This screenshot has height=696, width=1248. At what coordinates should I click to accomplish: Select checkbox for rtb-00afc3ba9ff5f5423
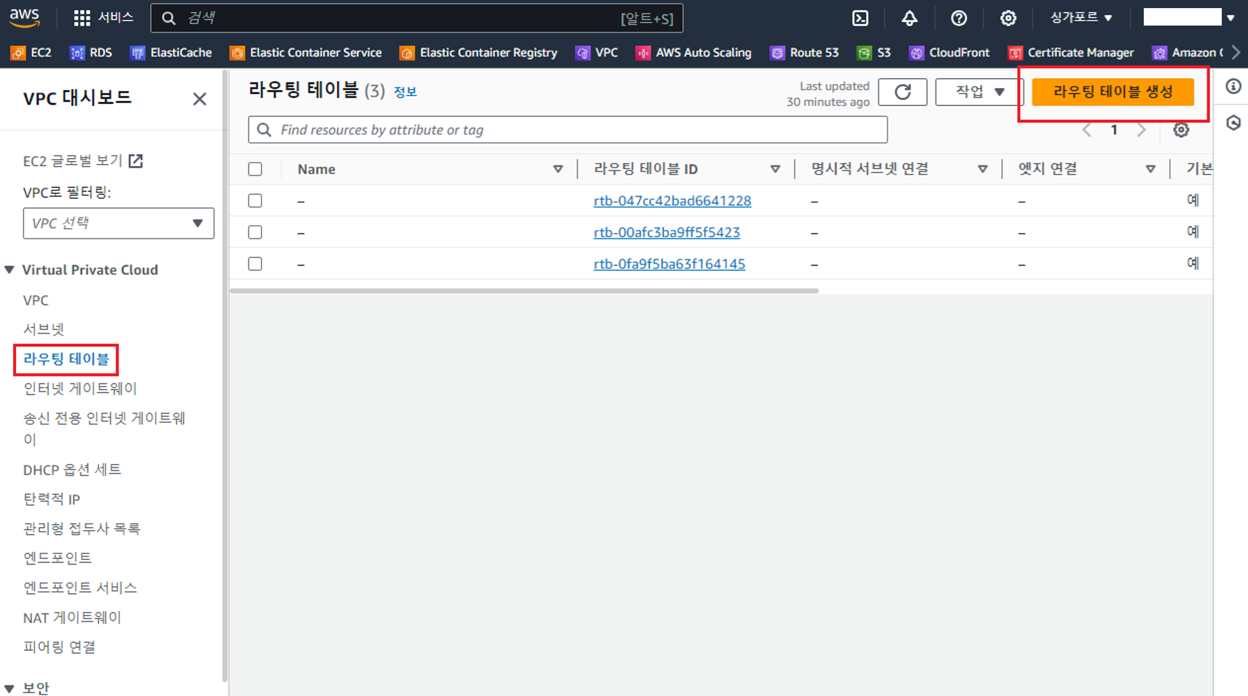pos(255,232)
